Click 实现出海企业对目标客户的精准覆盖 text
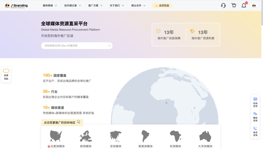 point(66,97)
